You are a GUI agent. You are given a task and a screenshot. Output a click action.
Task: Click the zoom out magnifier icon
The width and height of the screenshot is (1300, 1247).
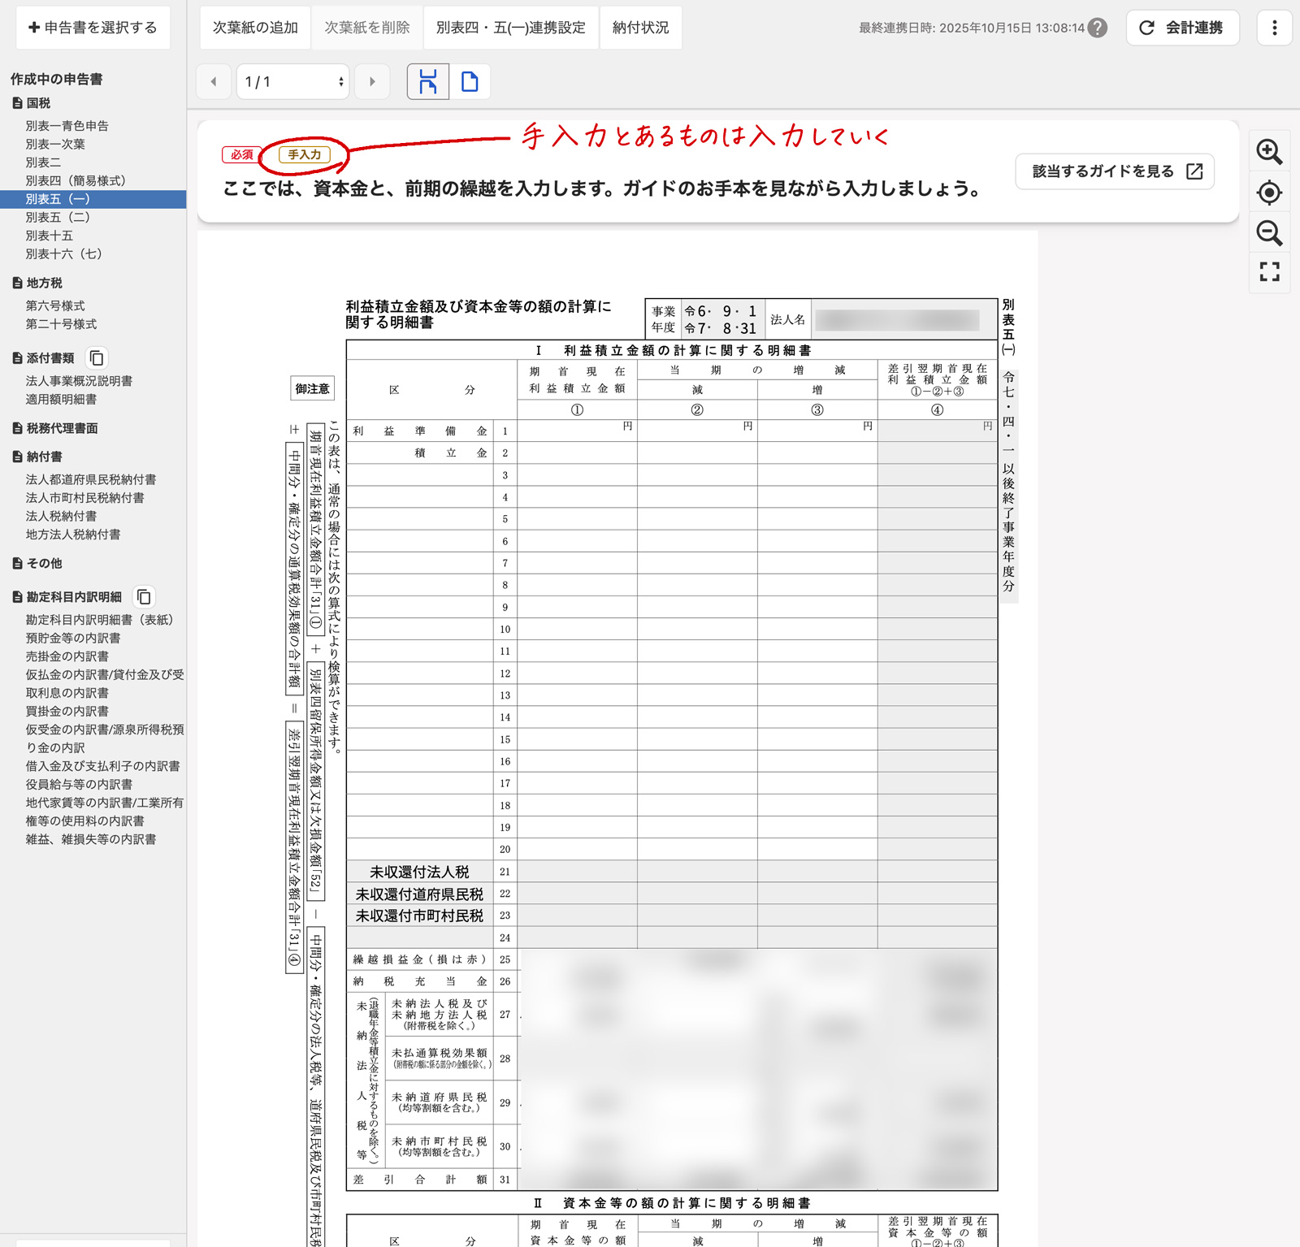point(1269,233)
